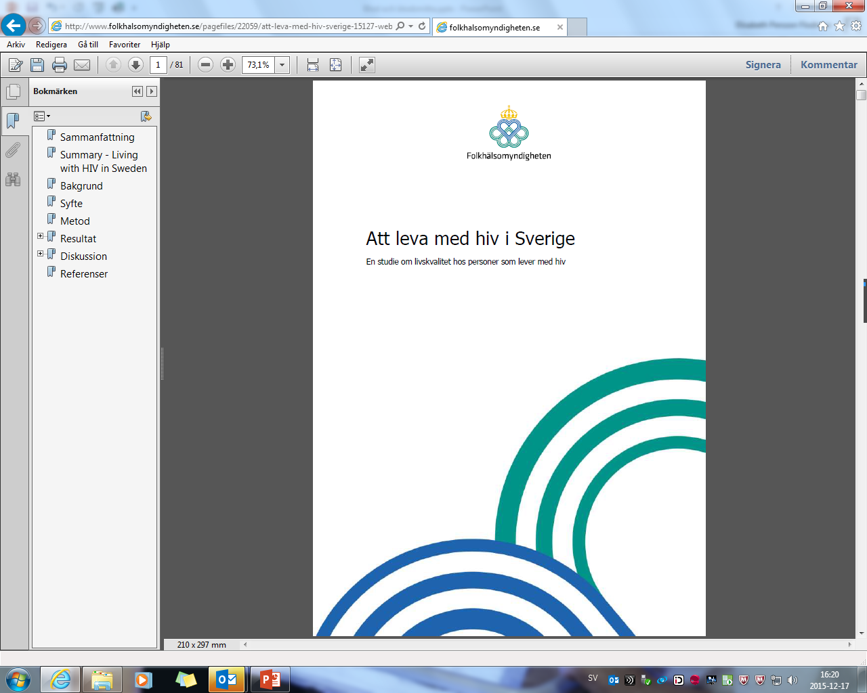
Task: Click the browser Back button
Action: tap(14, 26)
